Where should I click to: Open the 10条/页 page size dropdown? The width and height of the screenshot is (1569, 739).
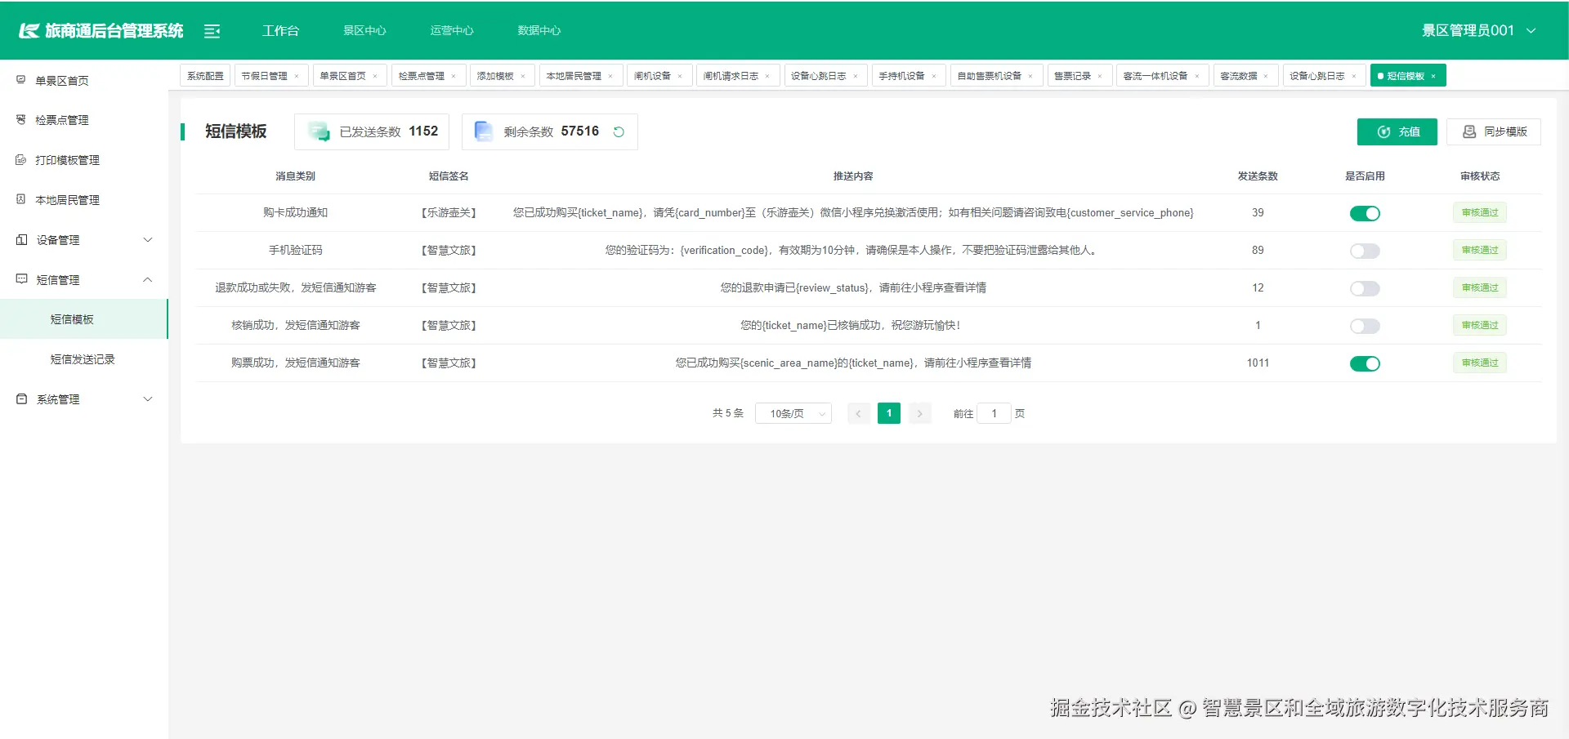click(793, 413)
